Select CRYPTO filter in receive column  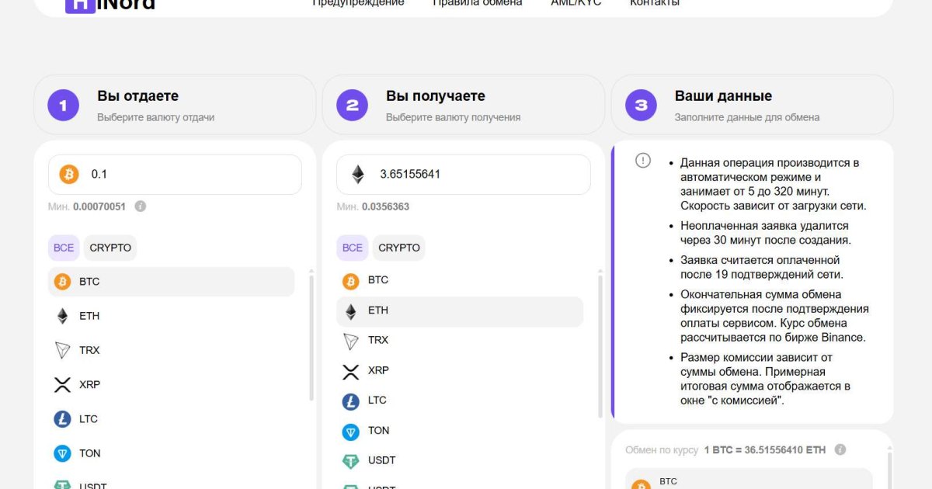click(x=399, y=248)
